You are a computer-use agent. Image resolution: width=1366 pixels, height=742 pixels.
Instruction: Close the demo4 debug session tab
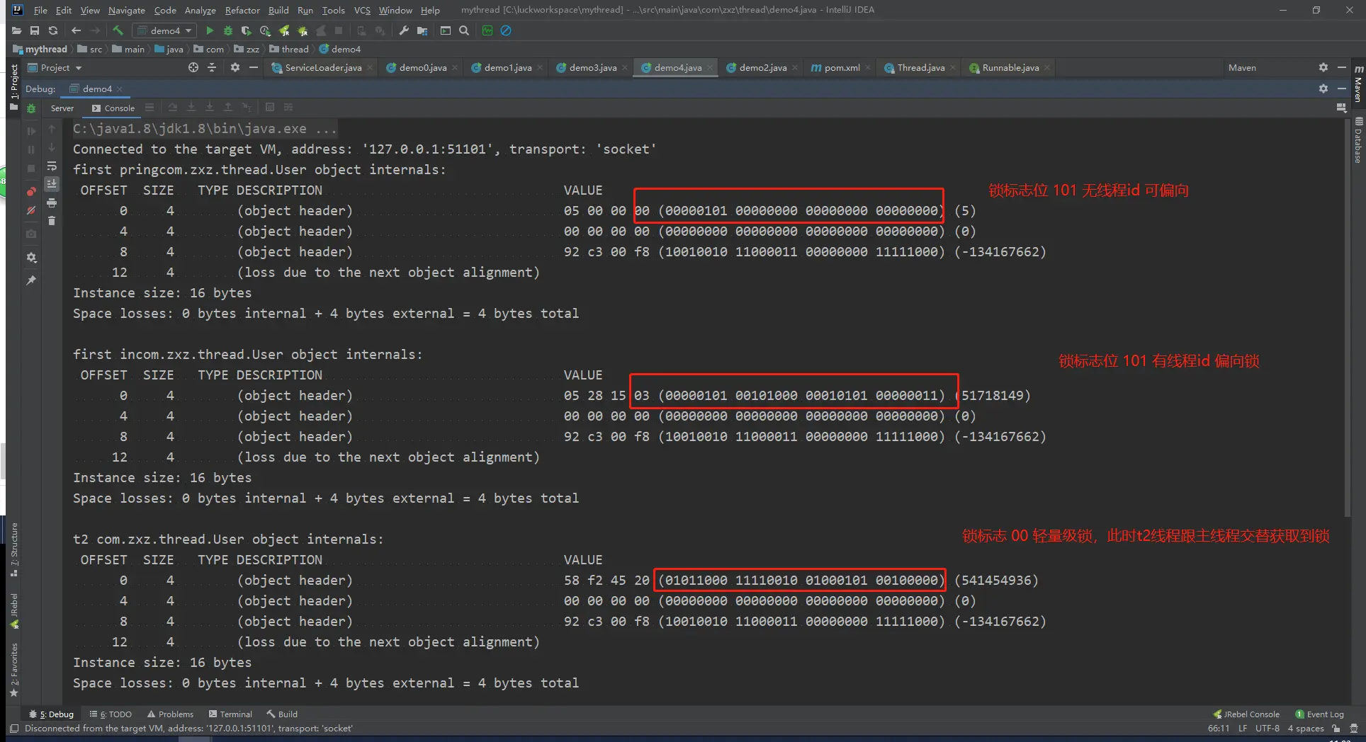click(x=120, y=89)
